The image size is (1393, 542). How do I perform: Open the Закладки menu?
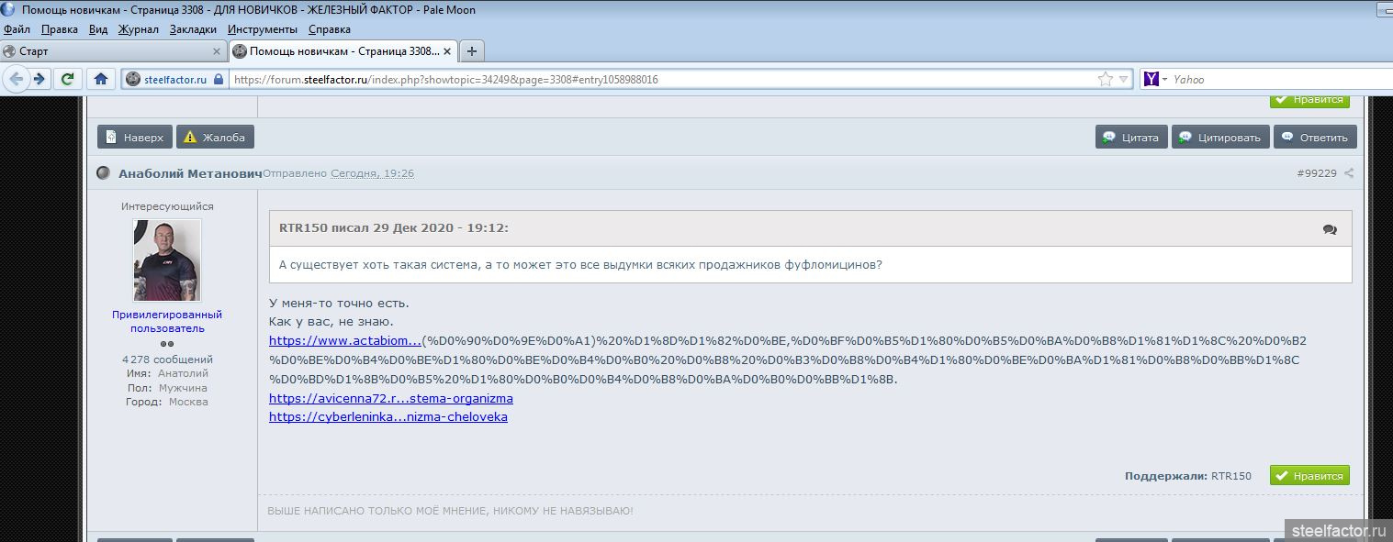193,29
